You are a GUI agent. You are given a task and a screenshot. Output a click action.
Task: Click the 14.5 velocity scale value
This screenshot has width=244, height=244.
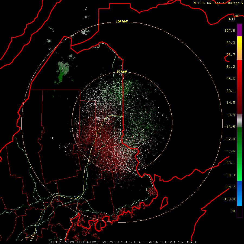coord(231,103)
